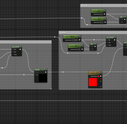Screen dimensions: 127x124
Task: Edit Default Value of outline Stroke_Max node
Action: click(x=102, y=22)
